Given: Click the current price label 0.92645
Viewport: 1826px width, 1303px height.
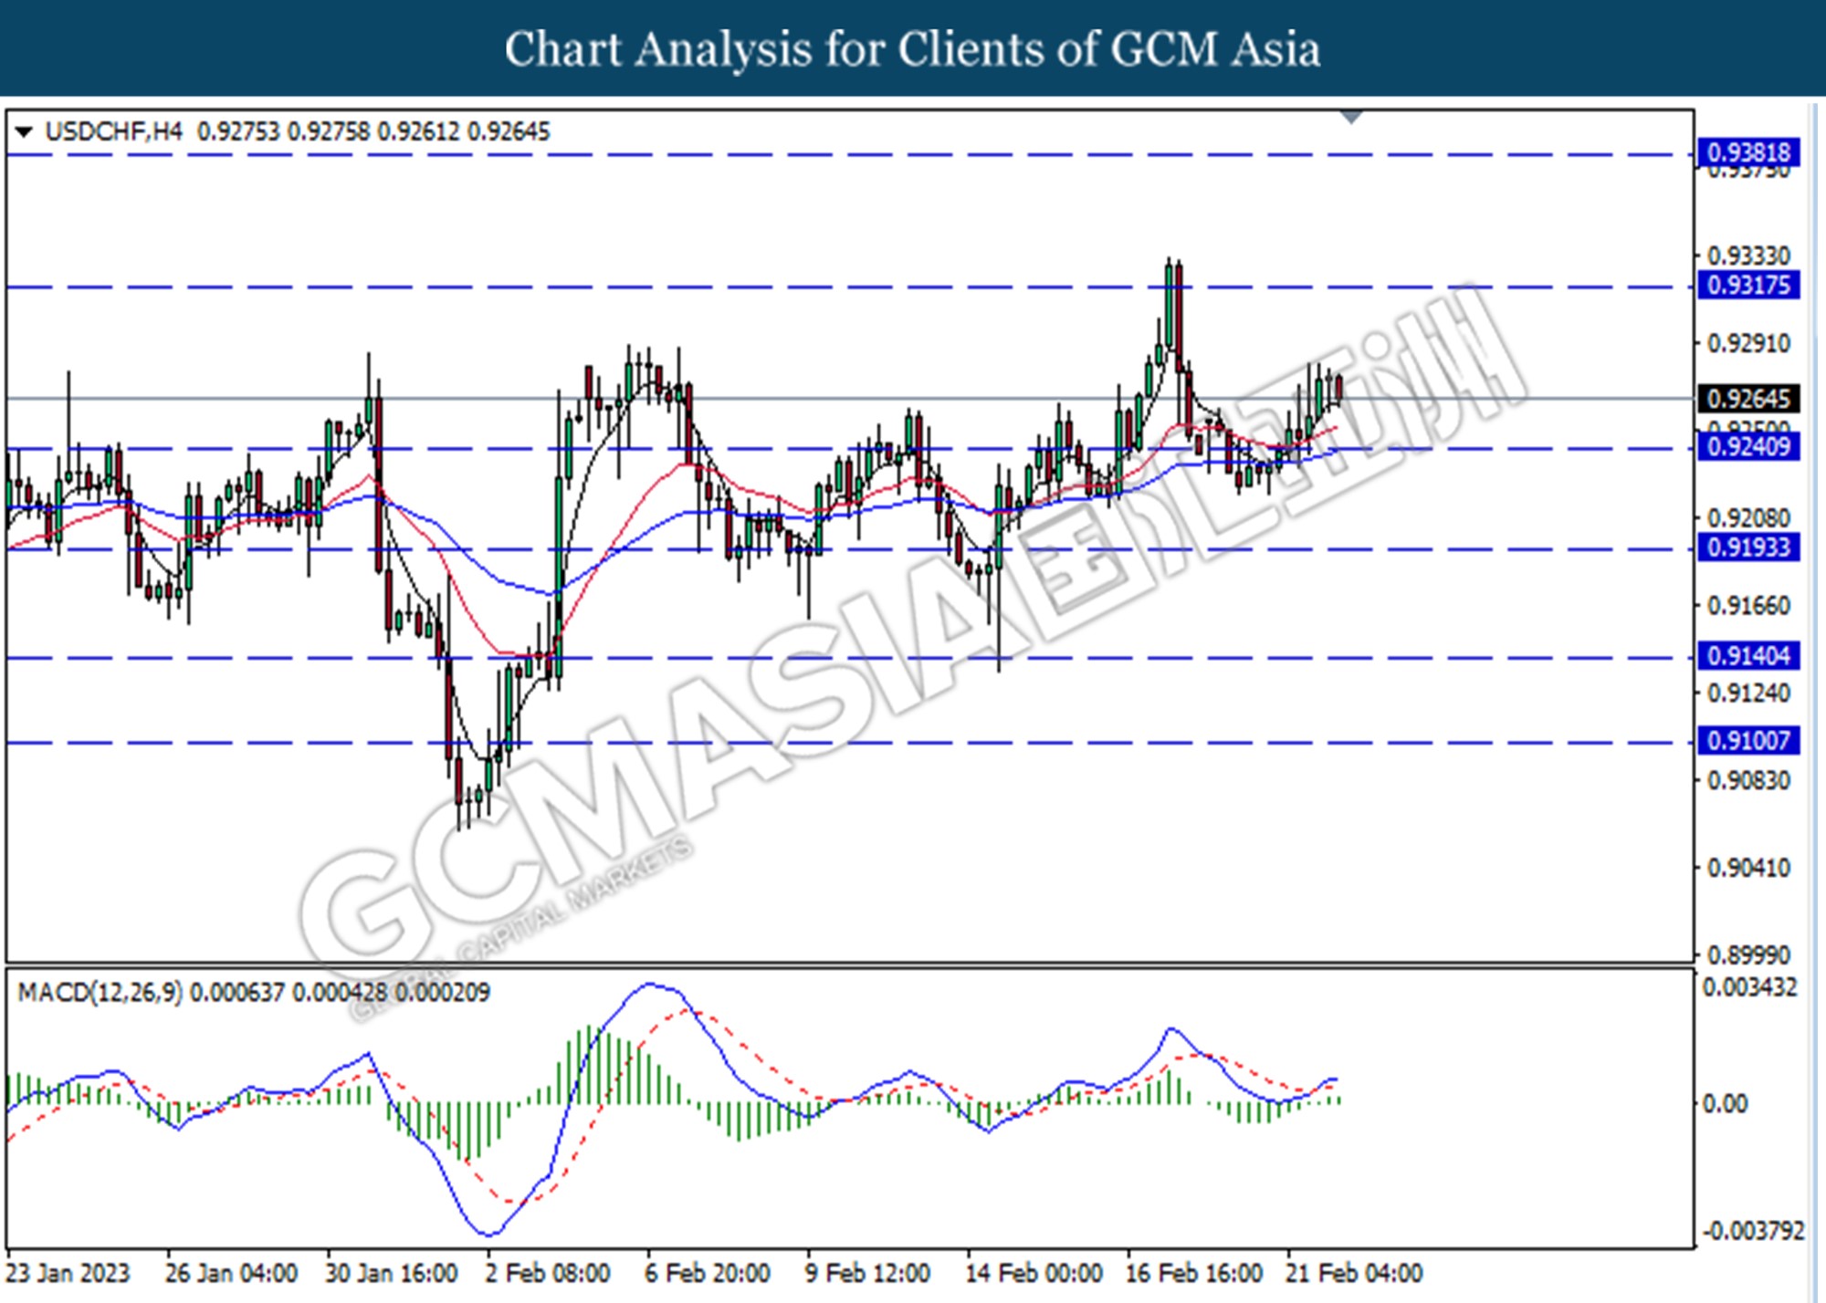Looking at the screenshot, I should 1748,399.
